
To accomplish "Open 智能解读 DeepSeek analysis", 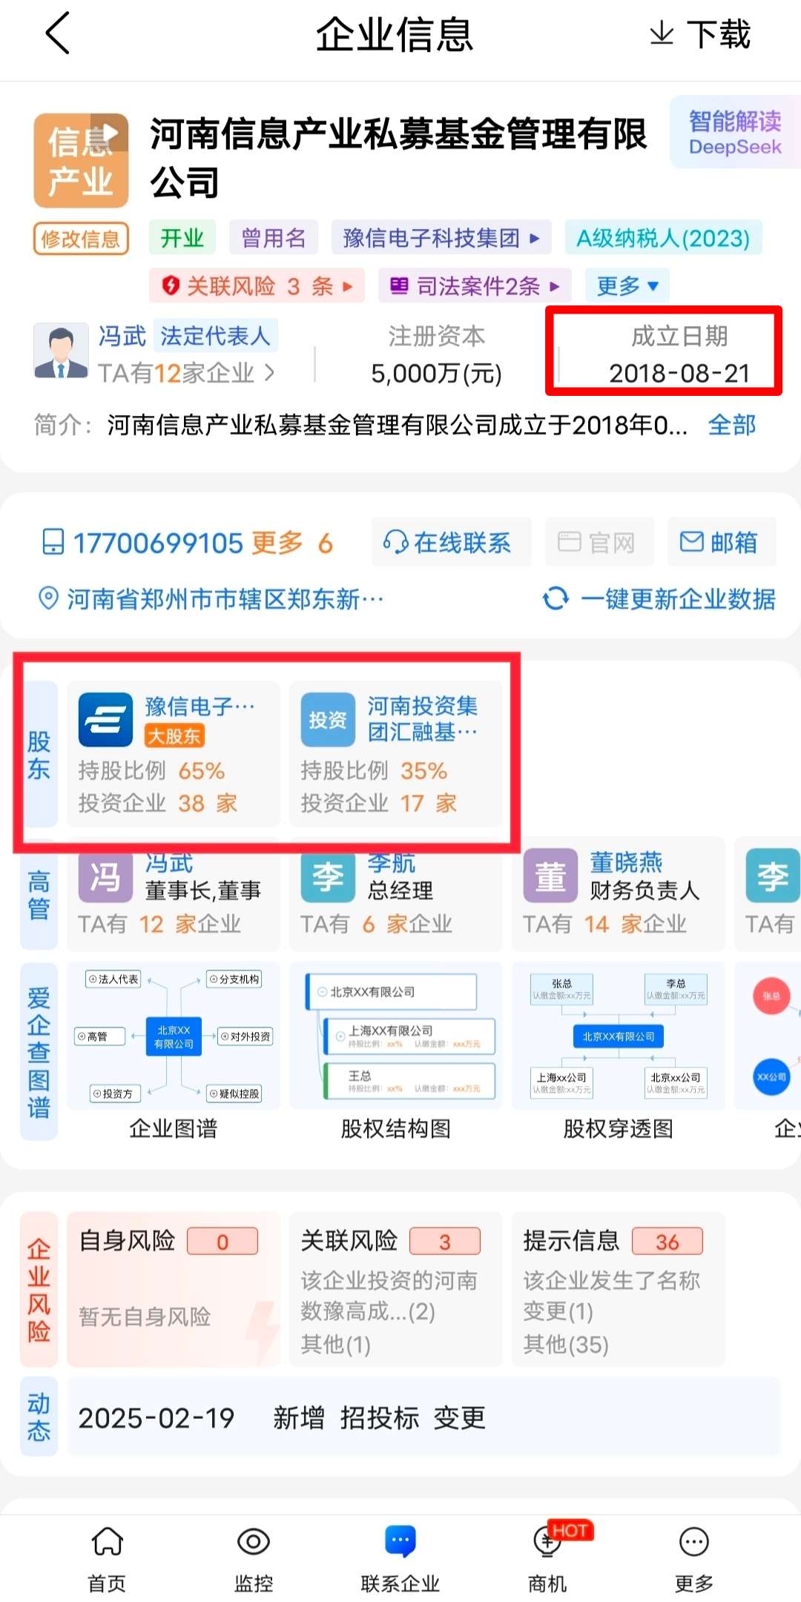I will 735,133.
